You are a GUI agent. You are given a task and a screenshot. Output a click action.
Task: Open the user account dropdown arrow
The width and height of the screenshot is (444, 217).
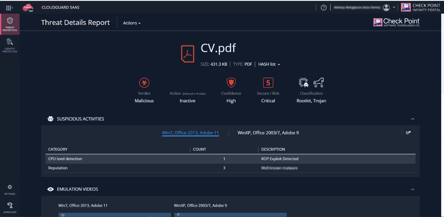click(394, 7)
